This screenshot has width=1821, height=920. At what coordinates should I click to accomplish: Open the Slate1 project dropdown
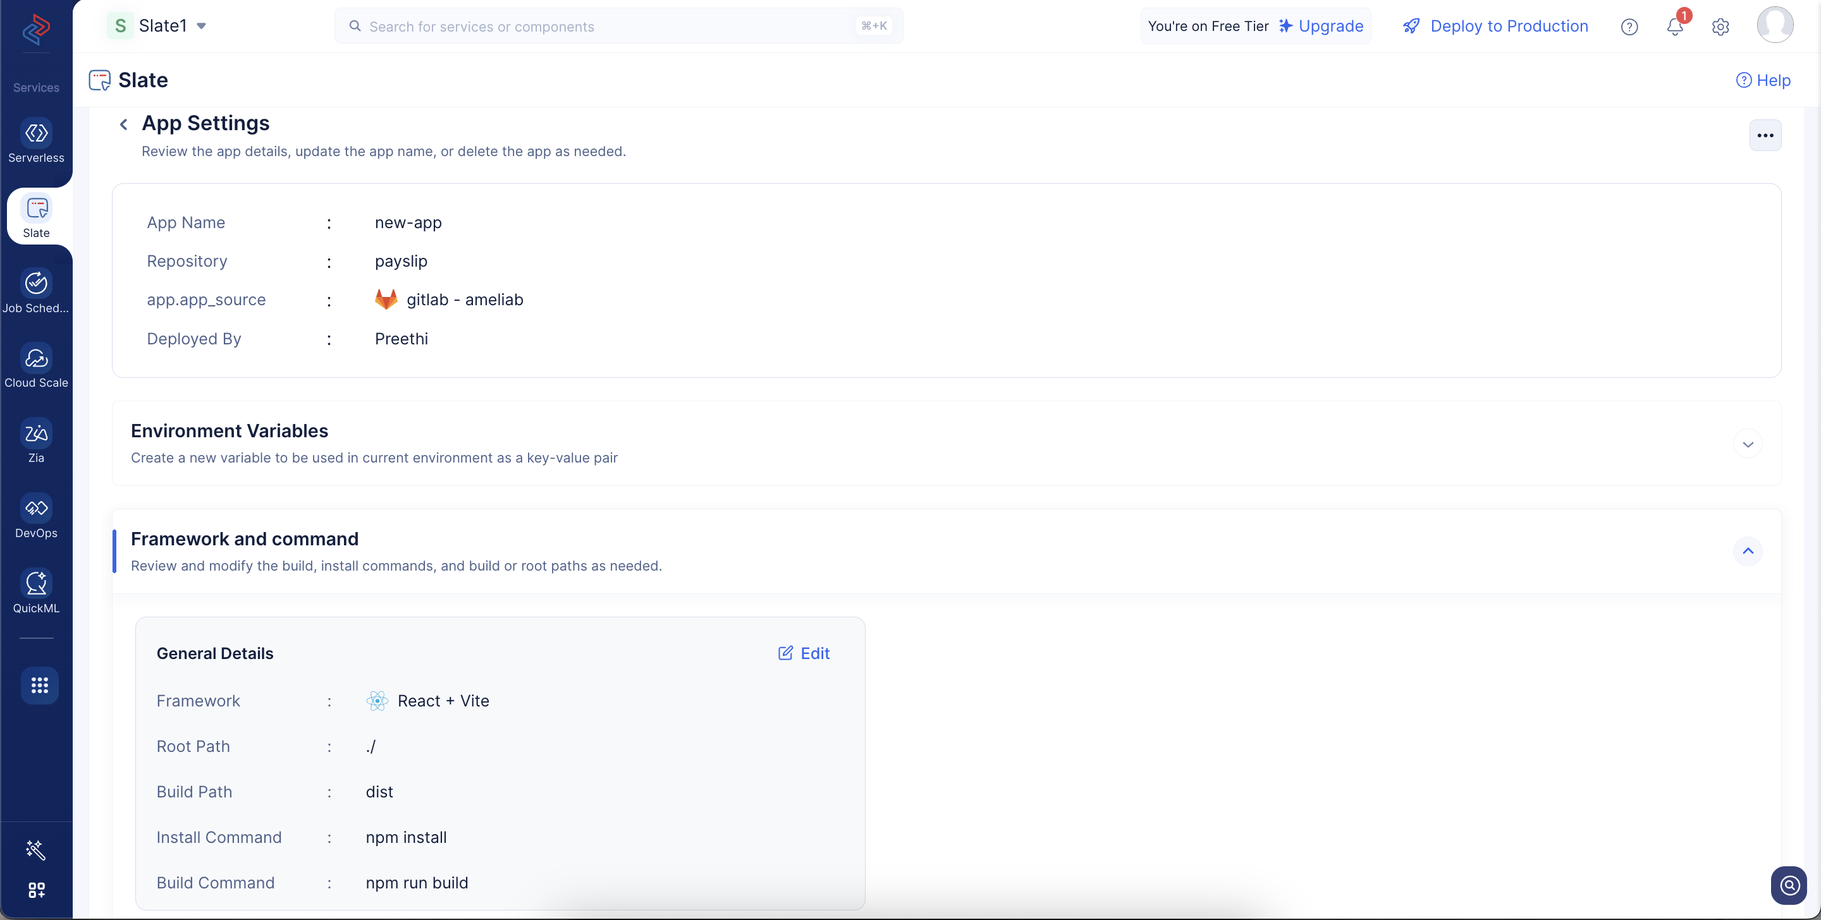point(157,26)
